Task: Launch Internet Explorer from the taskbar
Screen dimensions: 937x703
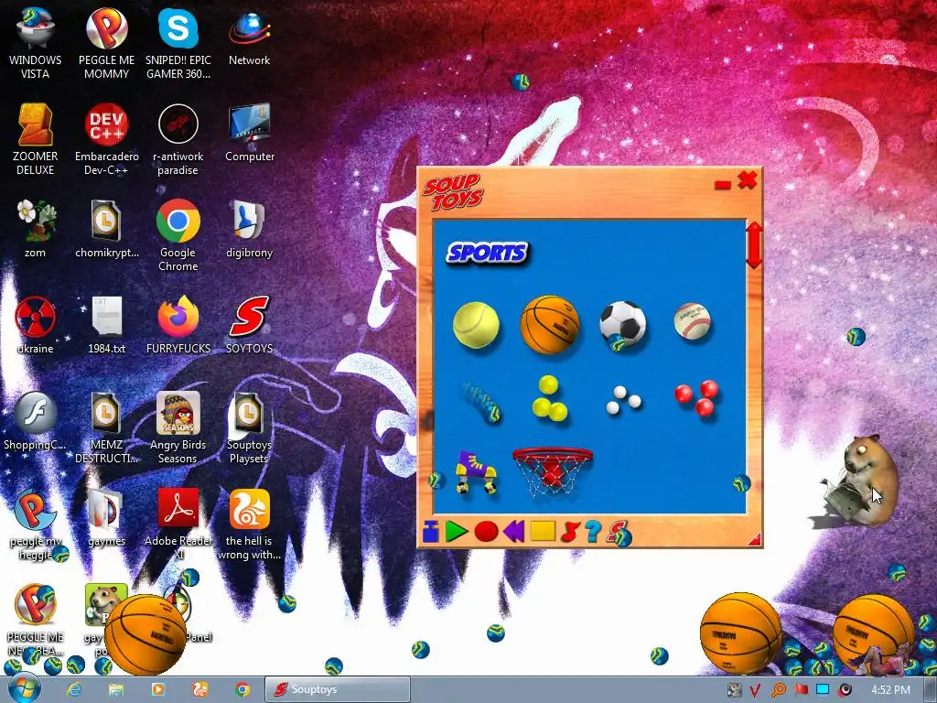Action: [x=74, y=689]
